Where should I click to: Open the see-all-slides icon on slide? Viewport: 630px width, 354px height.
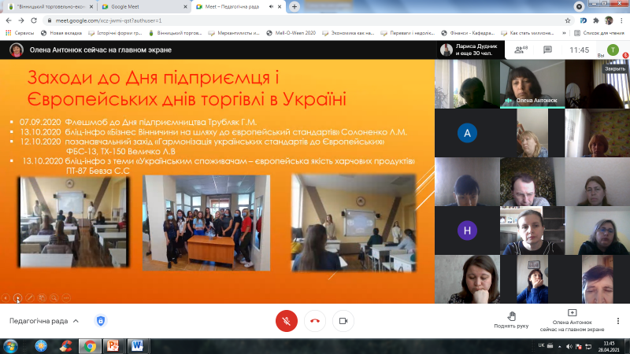(42, 298)
